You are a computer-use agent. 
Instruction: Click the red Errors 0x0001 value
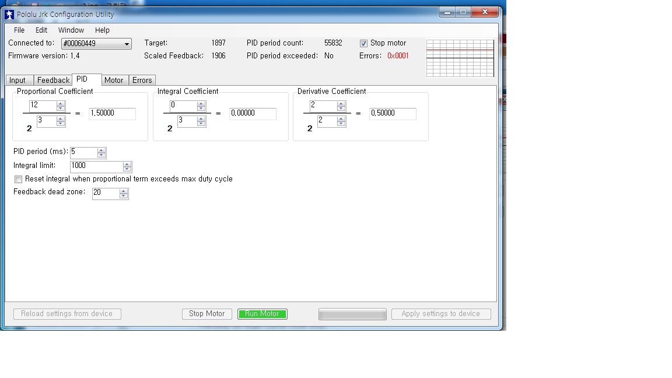point(398,56)
